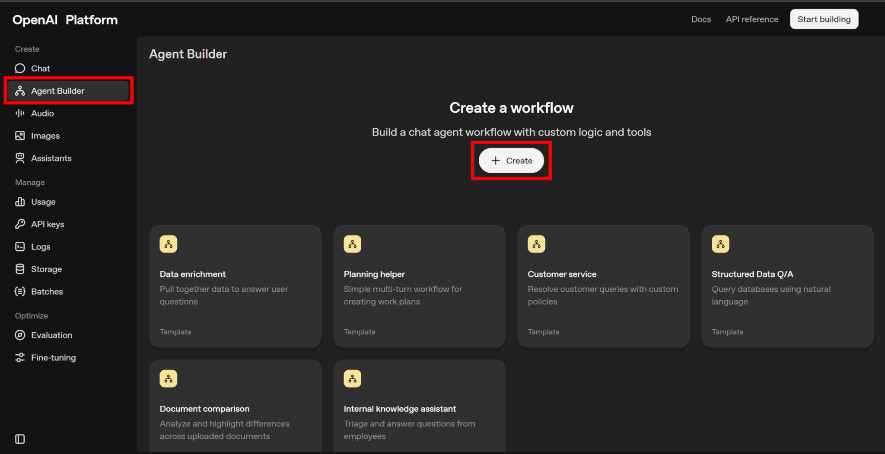Open Evaluation under Optimize
Screen dimensions: 885x454
51,335
